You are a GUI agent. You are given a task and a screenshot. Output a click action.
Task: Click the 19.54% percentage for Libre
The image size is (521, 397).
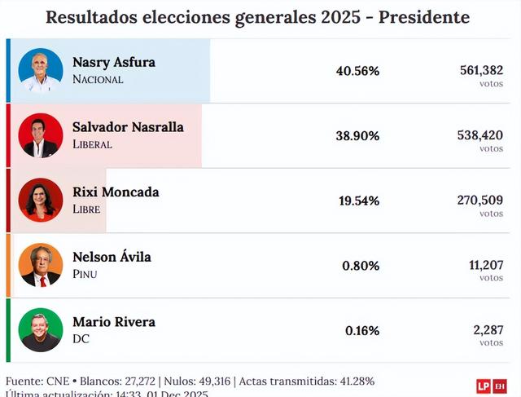[x=357, y=201]
